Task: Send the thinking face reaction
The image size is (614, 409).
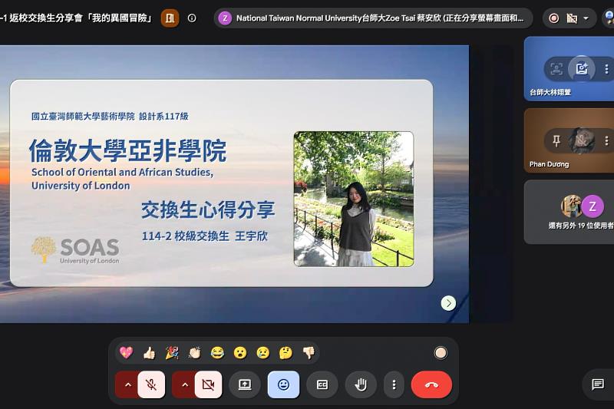Action: point(286,353)
